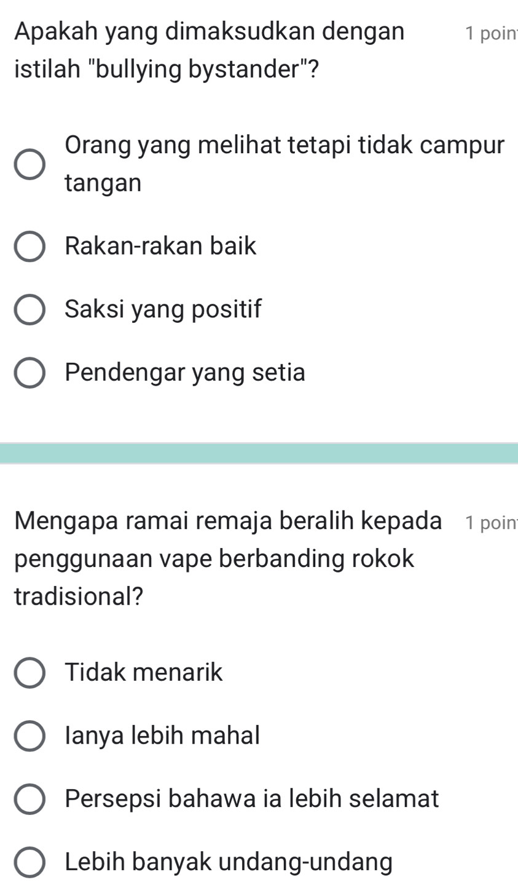The width and height of the screenshot is (518, 893).
Task: Pick the 'Saksi yang positif' radio circle
Action: pos(29,310)
